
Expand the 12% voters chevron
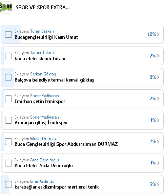[158, 34]
